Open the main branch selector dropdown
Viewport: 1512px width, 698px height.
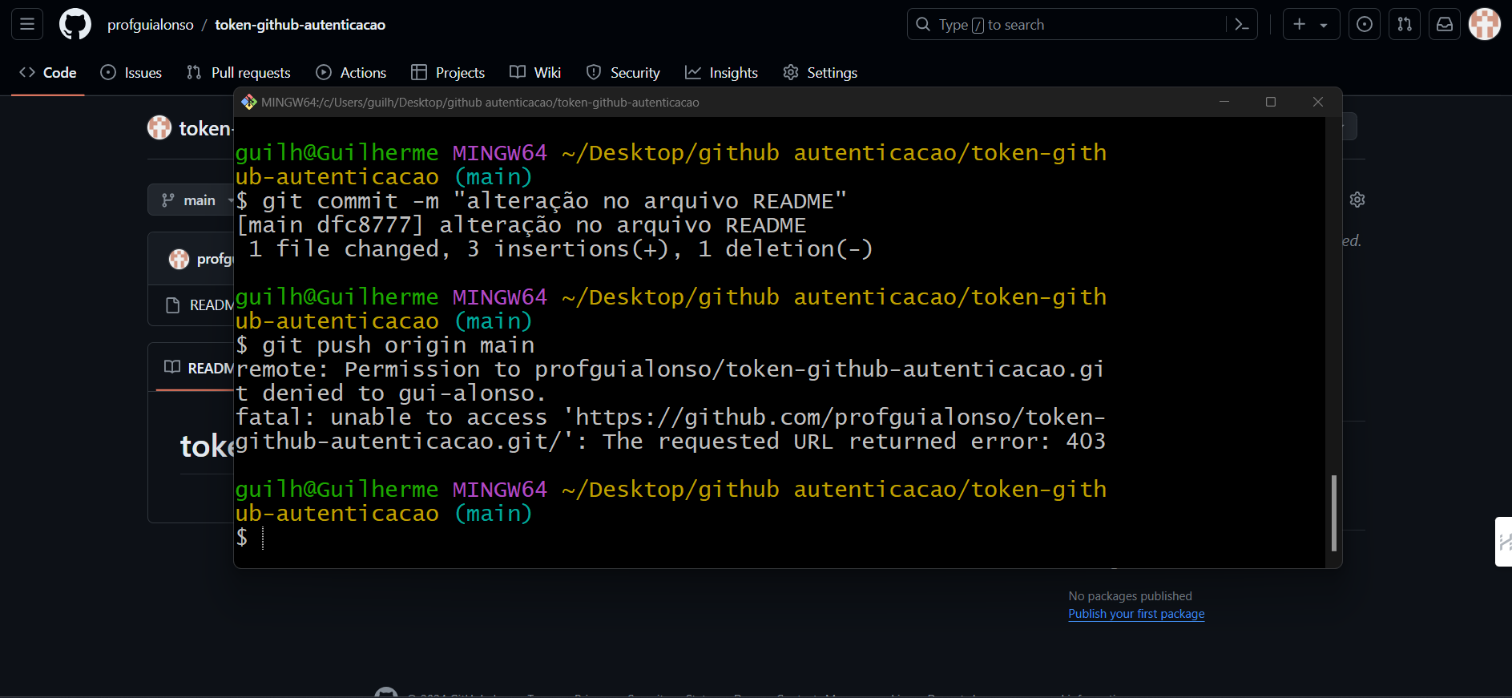pyautogui.click(x=191, y=200)
